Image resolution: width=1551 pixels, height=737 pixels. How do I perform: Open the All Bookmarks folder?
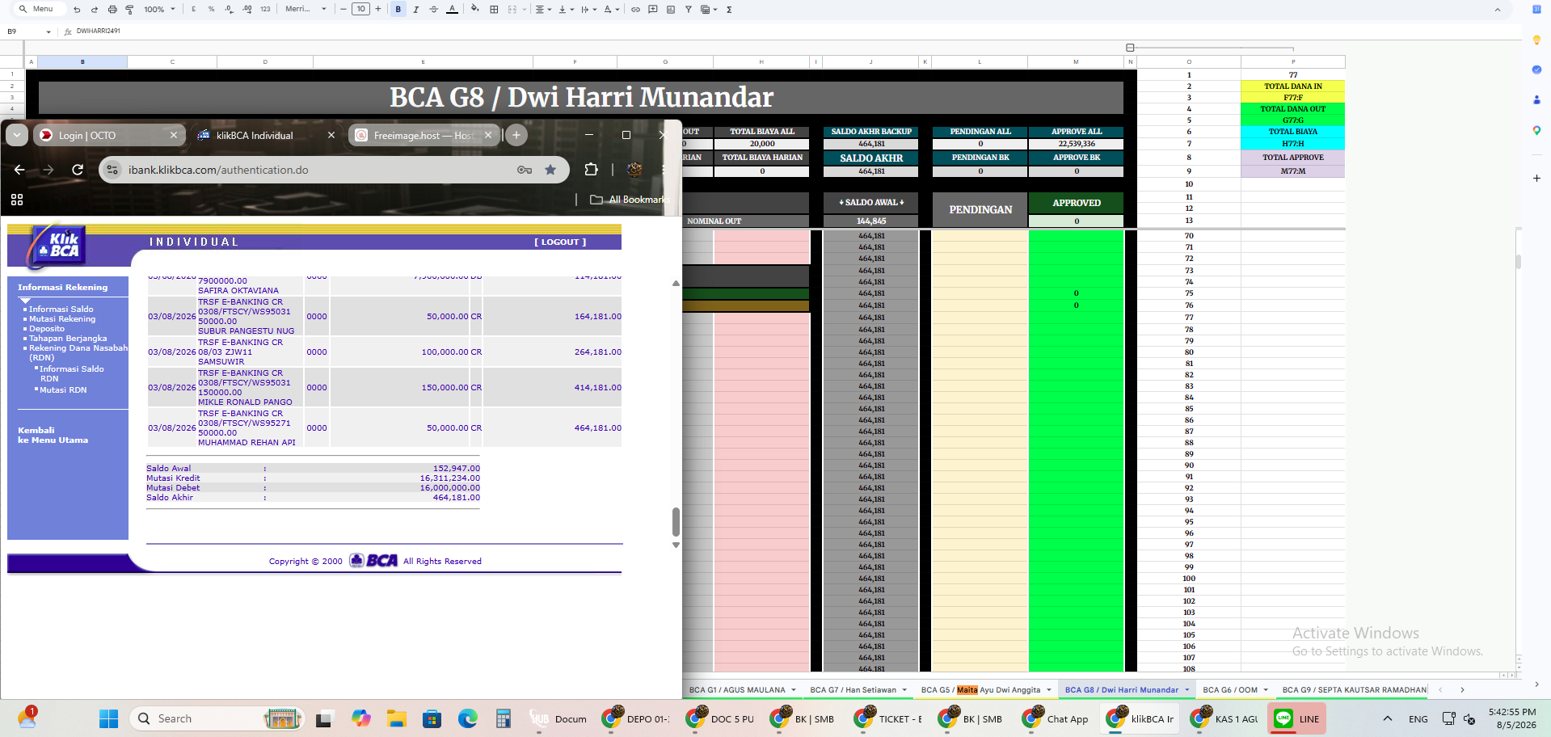pyautogui.click(x=630, y=200)
